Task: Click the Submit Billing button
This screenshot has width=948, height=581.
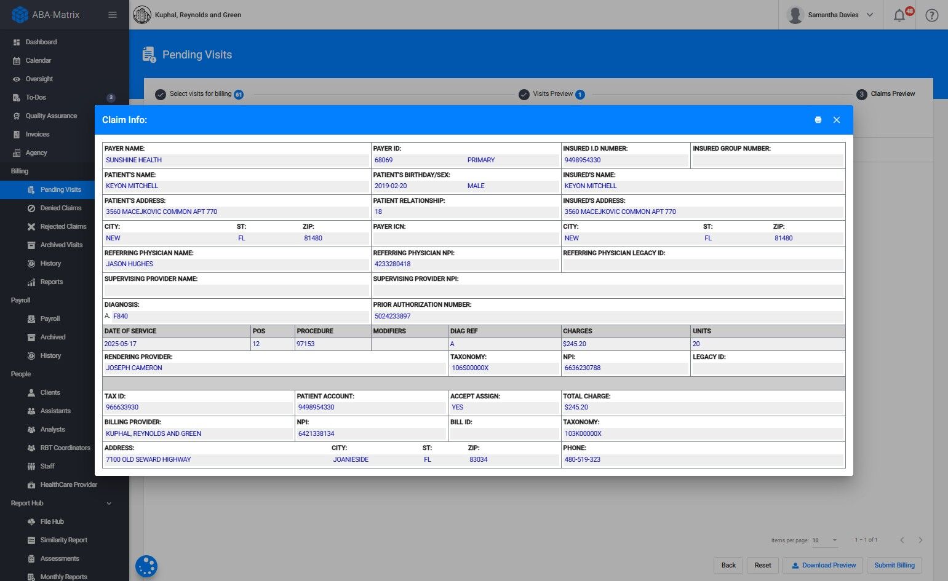Action: (x=894, y=565)
